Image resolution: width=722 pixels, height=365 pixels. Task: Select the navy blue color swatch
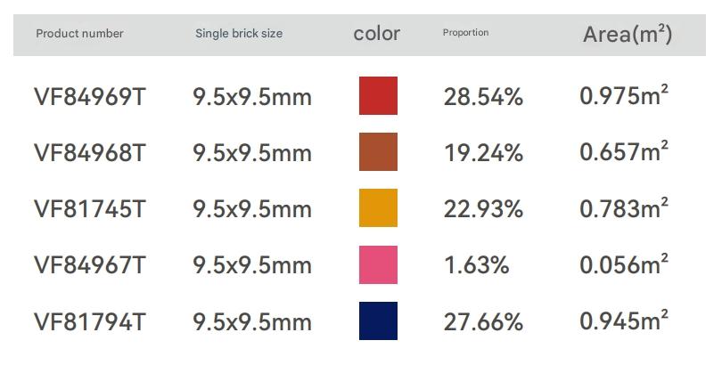pos(378,321)
